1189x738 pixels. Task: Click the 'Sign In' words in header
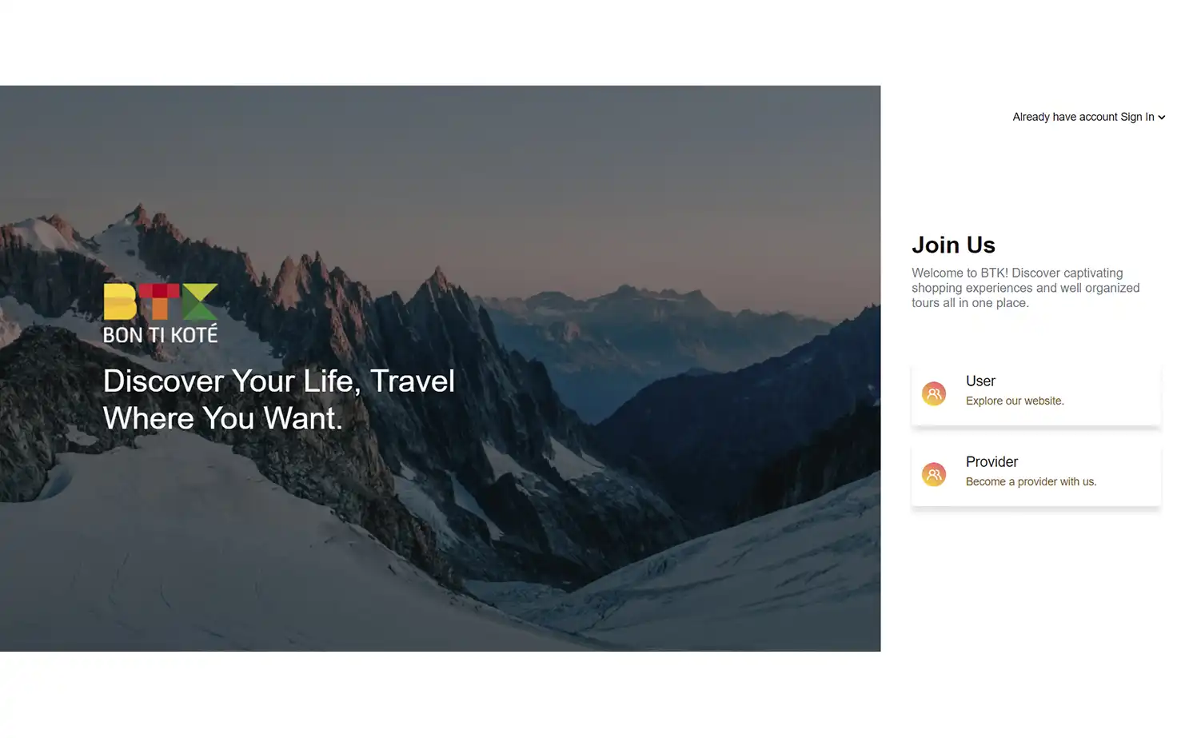(x=1137, y=117)
